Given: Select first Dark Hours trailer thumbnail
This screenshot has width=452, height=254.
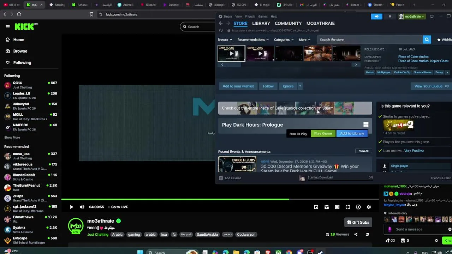Looking at the screenshot, I should pyautogui.click(x=231, y=53).
